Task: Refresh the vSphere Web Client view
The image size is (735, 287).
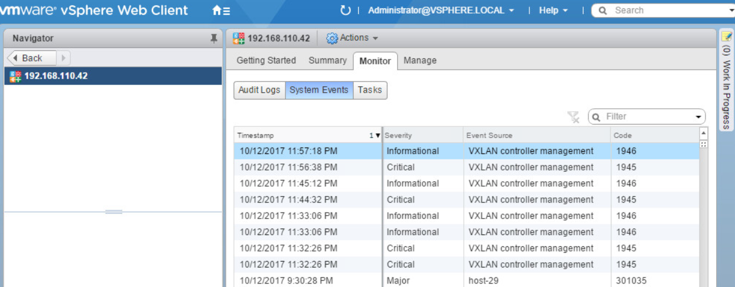Action: (345, 11)
